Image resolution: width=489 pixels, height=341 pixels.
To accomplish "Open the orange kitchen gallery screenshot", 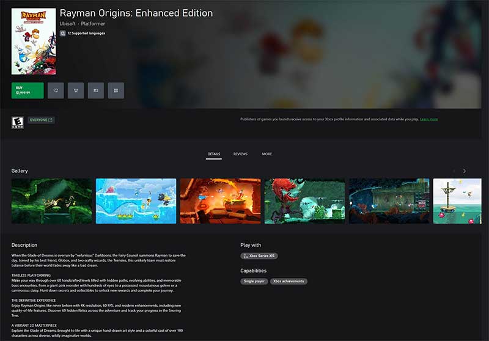I will (x=221, y=201).
